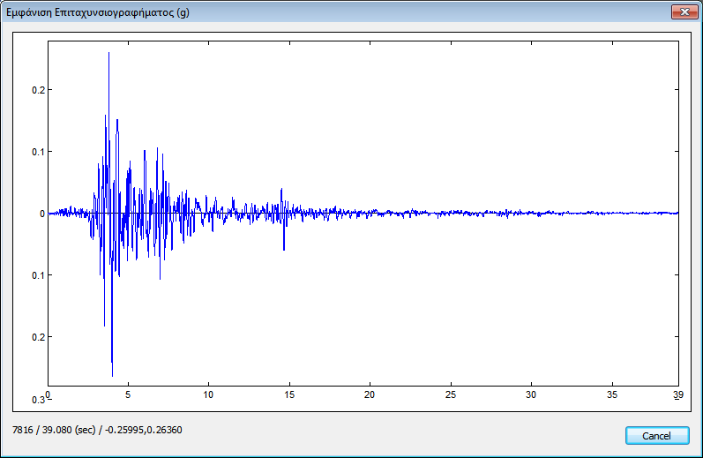Click the status text '7816 / 39.080 (sec)'

click(x=54, y=430)
